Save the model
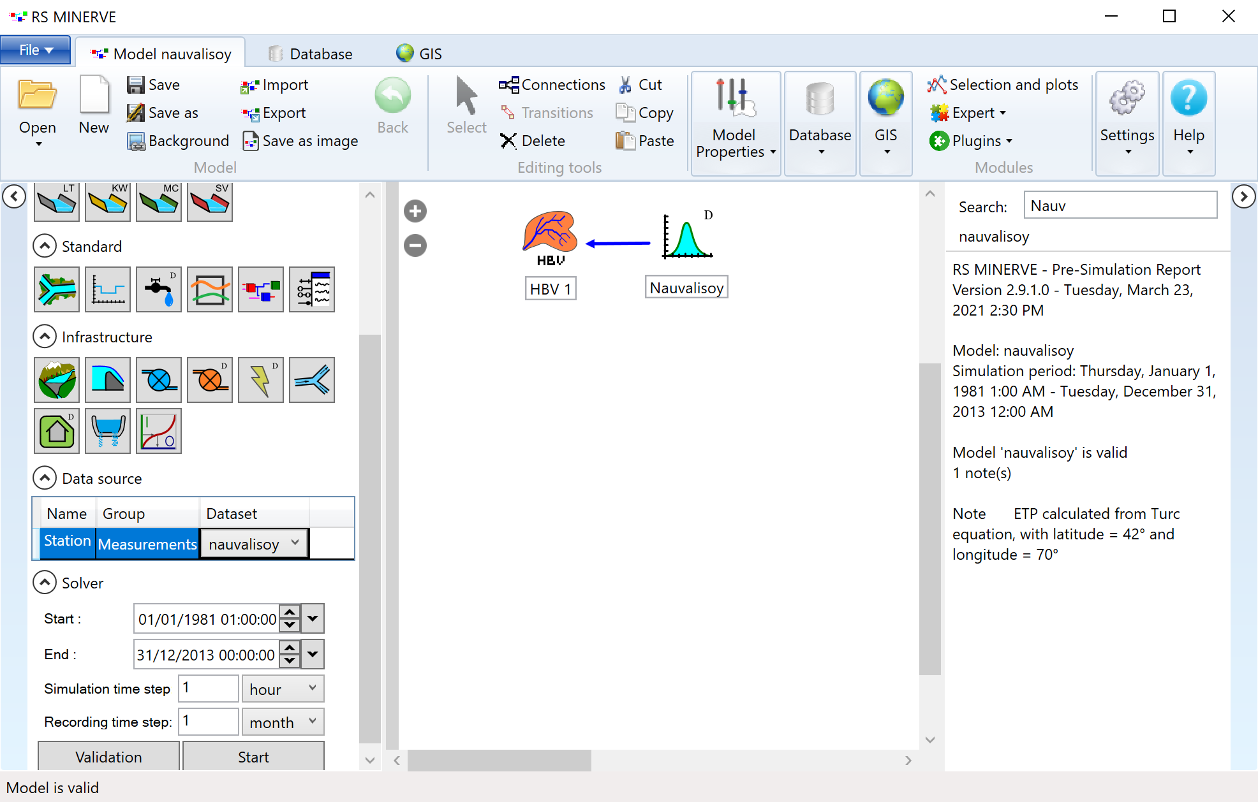 [154, 85]
